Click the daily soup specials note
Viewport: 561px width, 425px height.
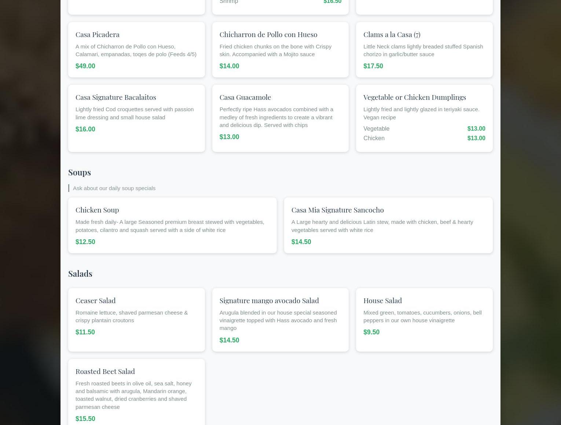pos(114,188)
